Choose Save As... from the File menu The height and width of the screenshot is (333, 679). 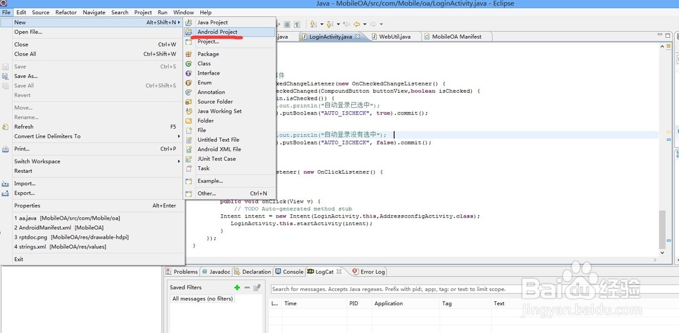pyautogui.click(x=92, y=76)
